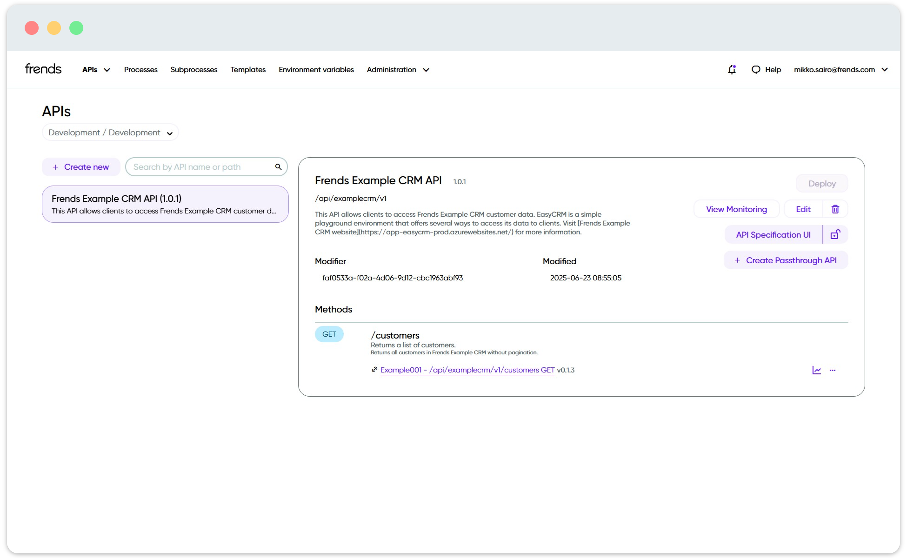Screen dimensions: 907x558
Task: Open the Development / Development environment selector
Action: point(110,133)
